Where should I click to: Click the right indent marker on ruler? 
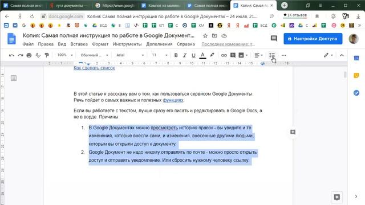[x=262, y=64]
